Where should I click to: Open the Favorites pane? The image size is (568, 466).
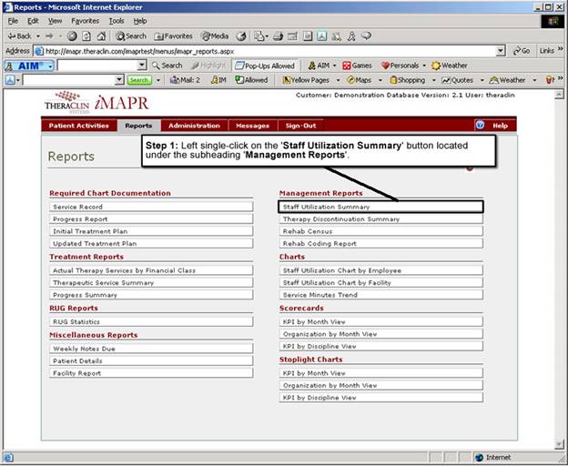click(x=173, y=35)
